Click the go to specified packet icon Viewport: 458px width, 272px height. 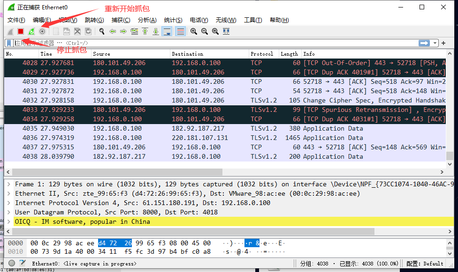point(134,31)
